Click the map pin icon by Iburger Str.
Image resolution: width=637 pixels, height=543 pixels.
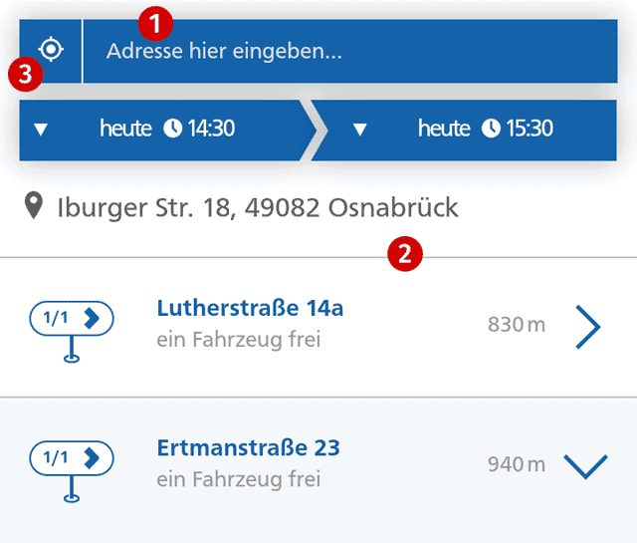pos(35,207)
